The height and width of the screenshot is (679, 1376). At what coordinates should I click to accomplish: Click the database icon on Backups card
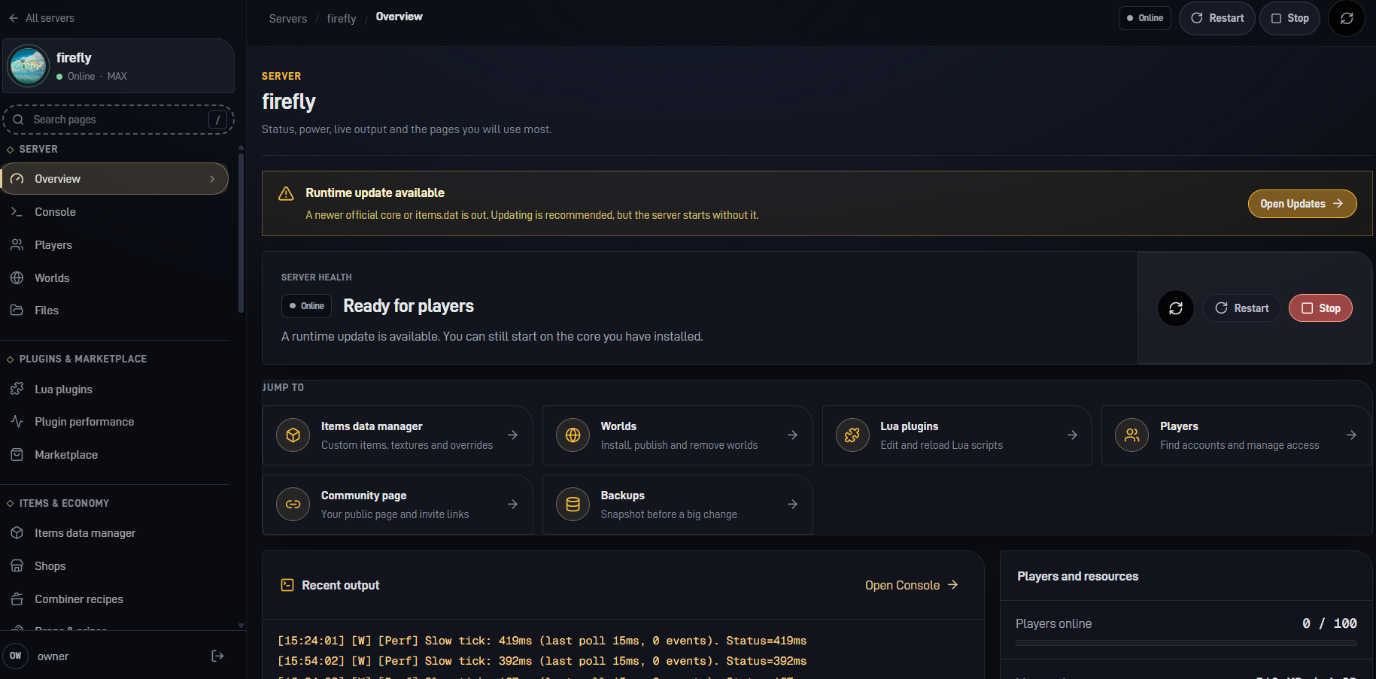pyautogui.click(x=573, y=505)
